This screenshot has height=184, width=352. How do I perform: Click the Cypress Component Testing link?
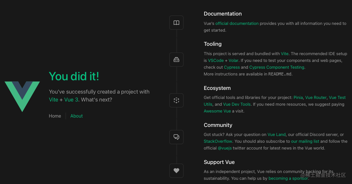click(x=276, y=67)
